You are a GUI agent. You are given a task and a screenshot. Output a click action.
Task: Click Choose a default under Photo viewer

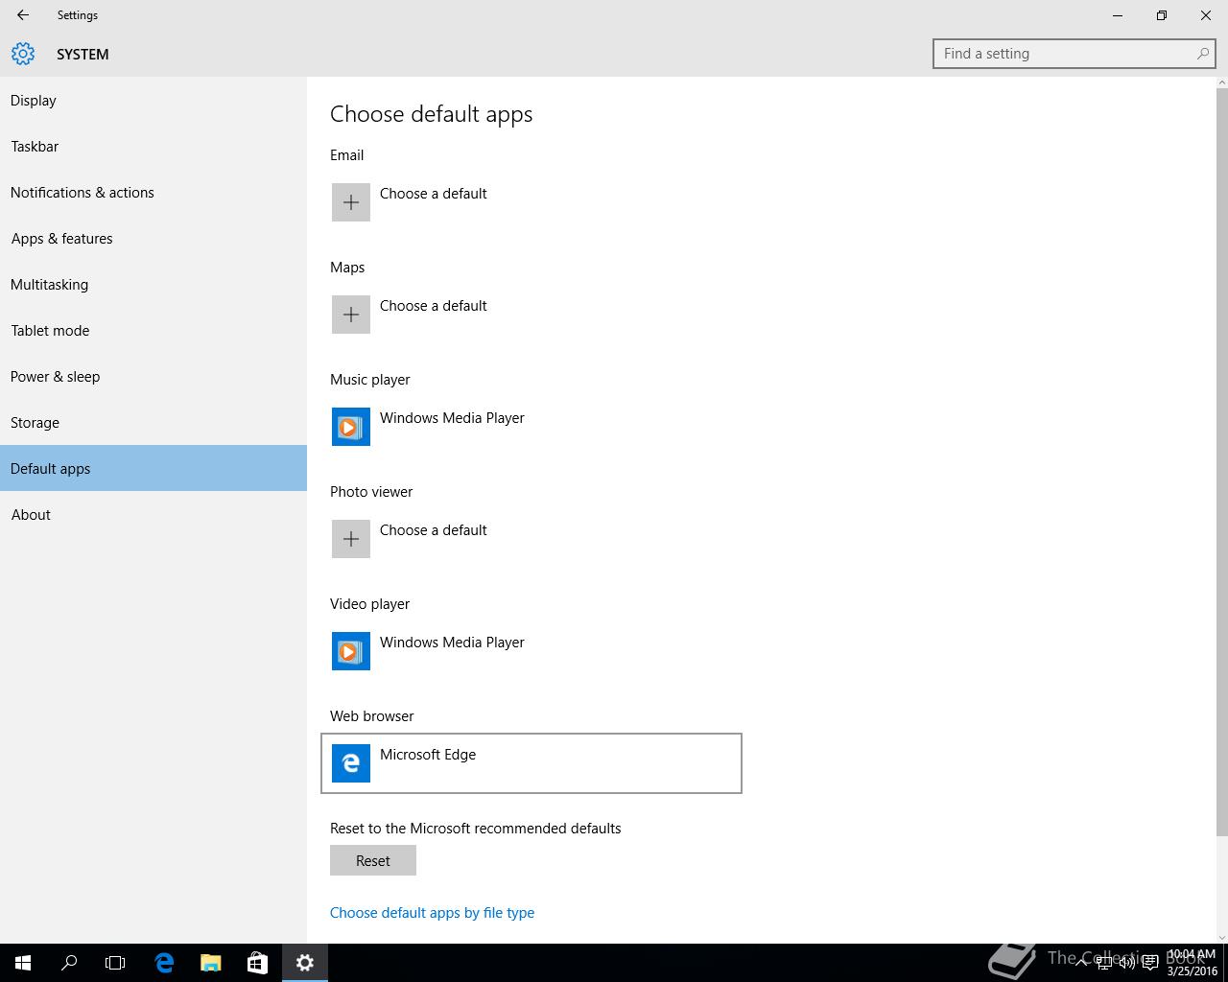tap(433, 529)
